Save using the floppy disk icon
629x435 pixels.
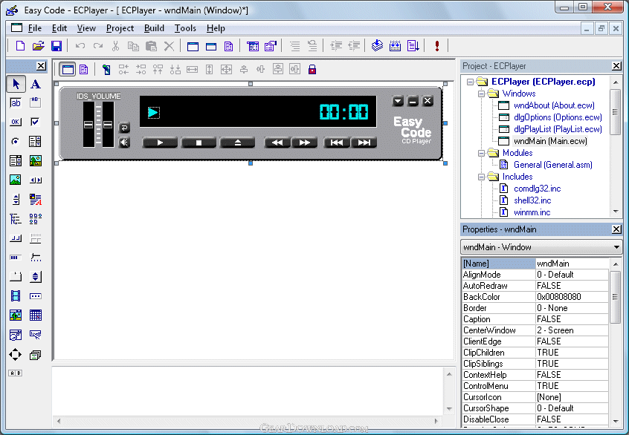pyautogui.click(x=57, y=46)
